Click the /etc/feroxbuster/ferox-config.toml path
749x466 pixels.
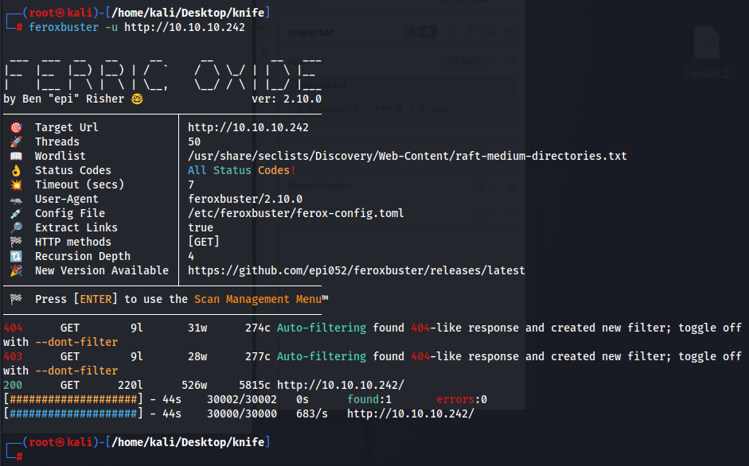295,213
